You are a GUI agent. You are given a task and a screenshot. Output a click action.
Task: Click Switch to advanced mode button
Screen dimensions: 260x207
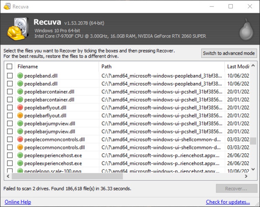(229, 53)
